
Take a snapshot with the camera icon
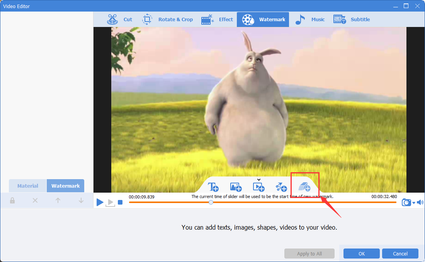[x=406, y=202]
